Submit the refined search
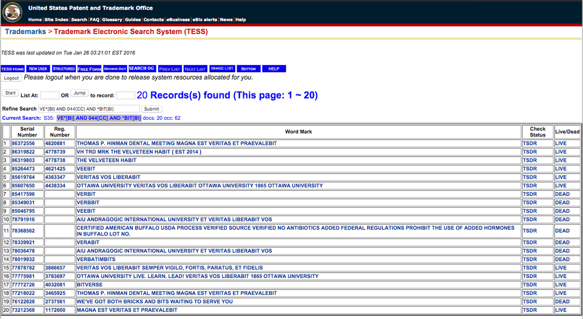The image size is (583, 319). [x=151, y=109]
